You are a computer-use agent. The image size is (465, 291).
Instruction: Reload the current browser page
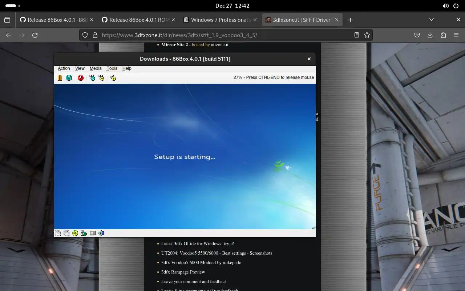click(x=35, y=35)
